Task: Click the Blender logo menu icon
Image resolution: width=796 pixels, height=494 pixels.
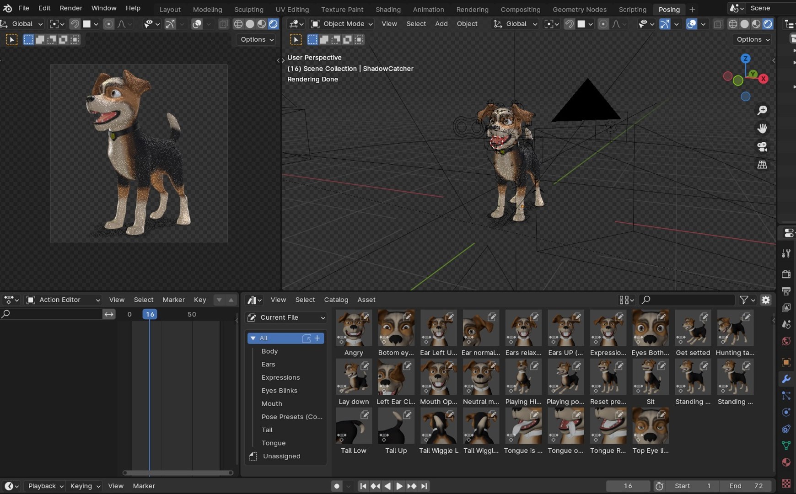Action: (7, 8)
